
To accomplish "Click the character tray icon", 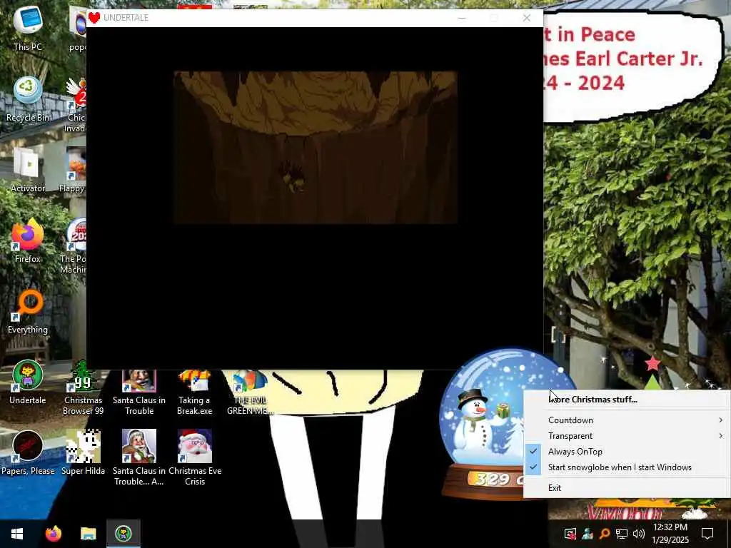I will [587, 534].
